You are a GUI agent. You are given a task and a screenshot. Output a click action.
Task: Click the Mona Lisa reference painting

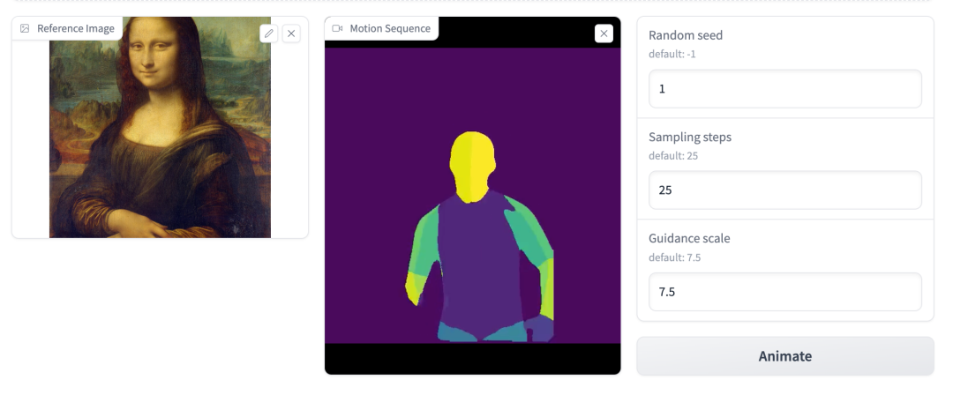[x=159, y=141]
